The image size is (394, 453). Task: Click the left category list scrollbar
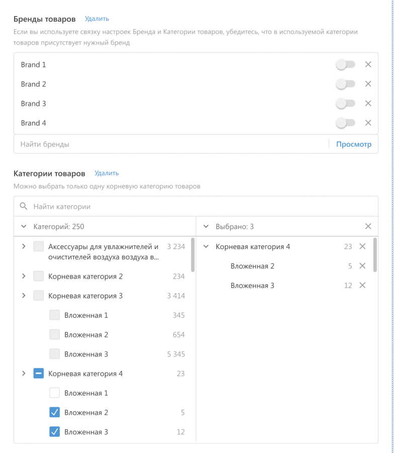(x=193, y=255)
